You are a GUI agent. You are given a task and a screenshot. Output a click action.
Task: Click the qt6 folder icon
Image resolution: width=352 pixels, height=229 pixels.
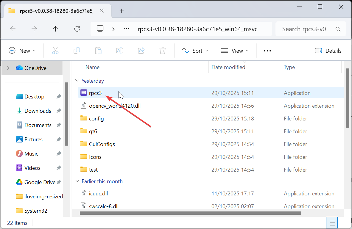point(83,131)
